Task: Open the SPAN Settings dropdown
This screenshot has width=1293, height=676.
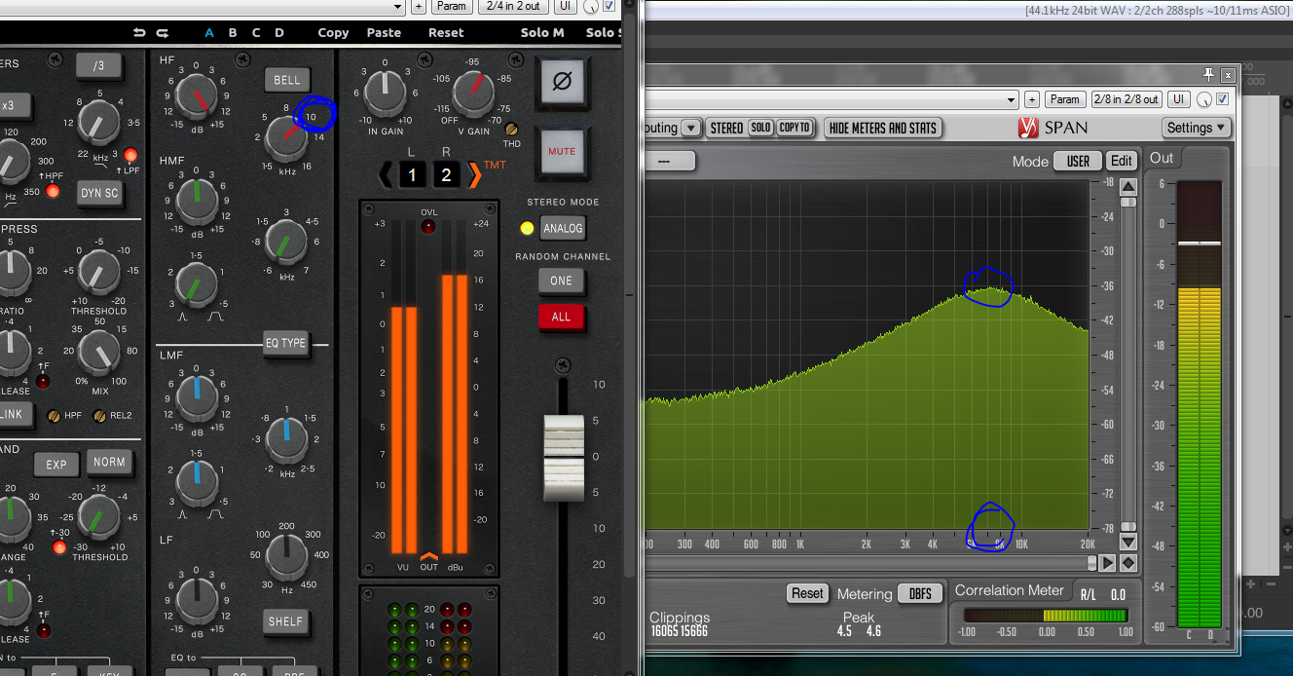Action: point(1196,128)
